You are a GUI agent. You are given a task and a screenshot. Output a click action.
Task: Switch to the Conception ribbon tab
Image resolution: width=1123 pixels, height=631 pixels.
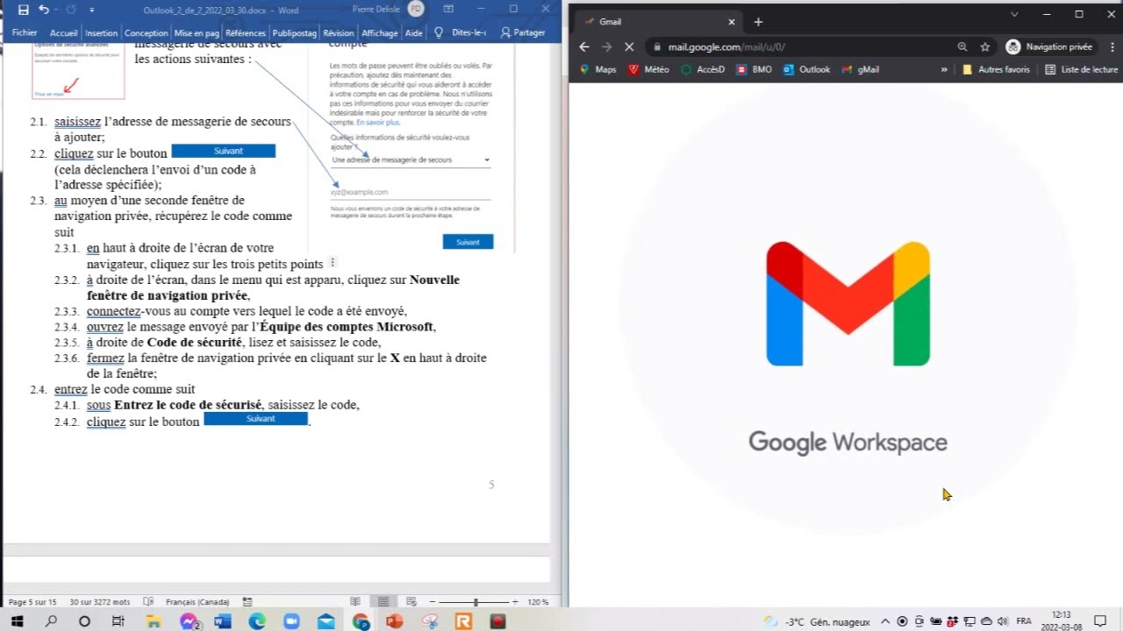coord(146,32)
